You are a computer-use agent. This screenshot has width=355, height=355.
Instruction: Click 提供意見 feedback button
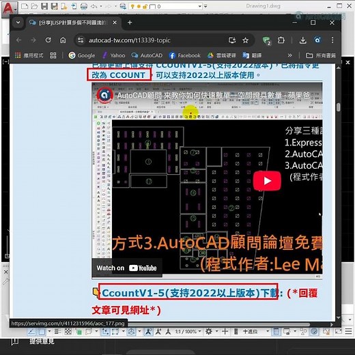tap(42, 341)
